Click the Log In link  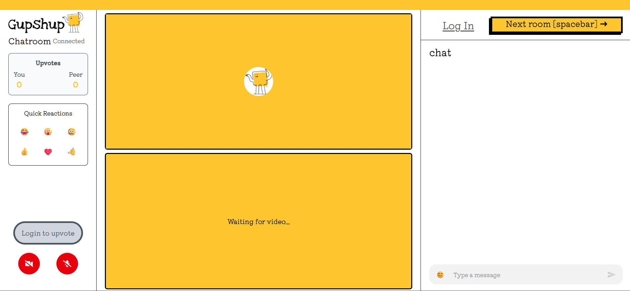[458, 26]
